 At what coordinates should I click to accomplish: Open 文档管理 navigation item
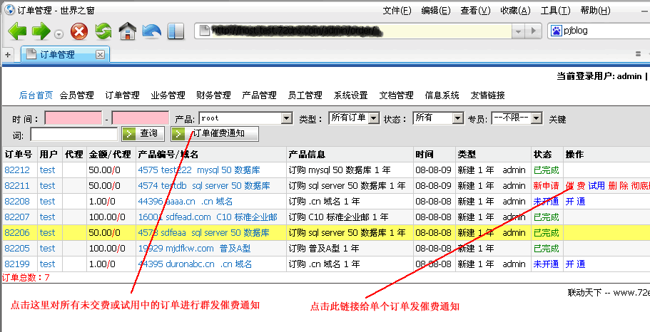(396, 95)
